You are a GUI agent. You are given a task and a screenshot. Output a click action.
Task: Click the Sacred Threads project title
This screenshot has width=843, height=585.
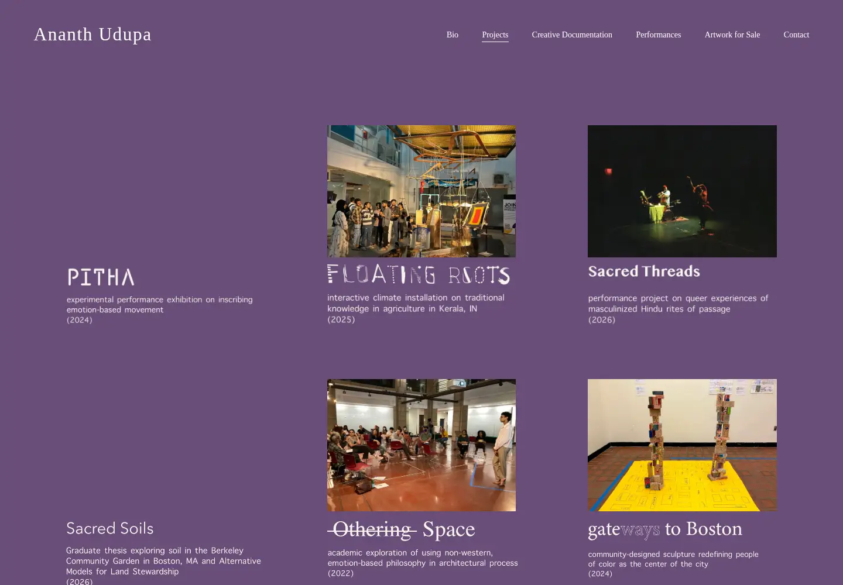coord(644,271)
